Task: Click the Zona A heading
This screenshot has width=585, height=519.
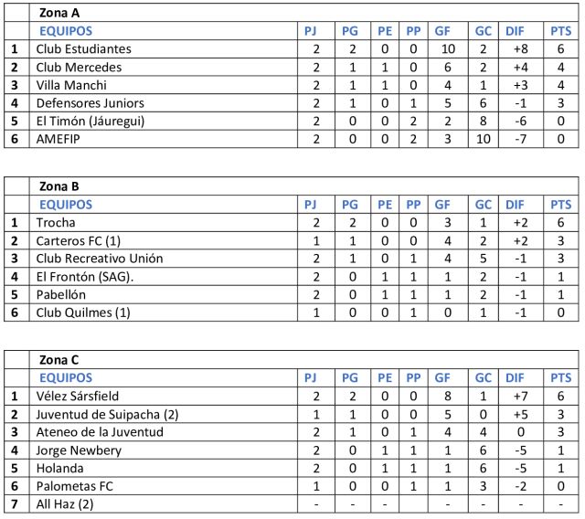Action: [x=60, y=14]
